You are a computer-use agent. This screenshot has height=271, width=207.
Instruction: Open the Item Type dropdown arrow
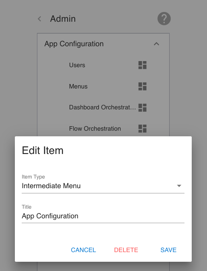(179, 186)
